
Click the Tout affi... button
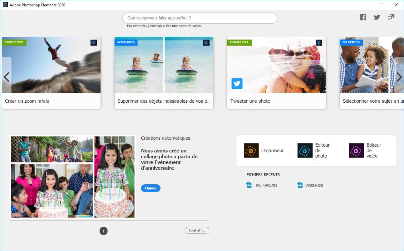[x=197, y=230]
